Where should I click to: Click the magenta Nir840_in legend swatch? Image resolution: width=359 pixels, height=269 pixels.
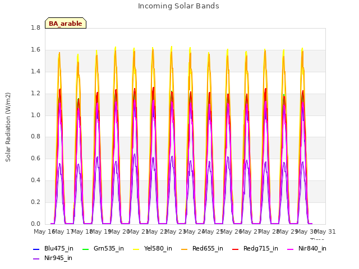291,249
